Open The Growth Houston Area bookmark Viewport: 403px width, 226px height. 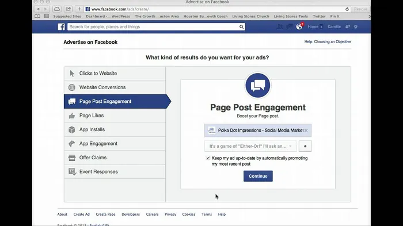tap(157, 16)
